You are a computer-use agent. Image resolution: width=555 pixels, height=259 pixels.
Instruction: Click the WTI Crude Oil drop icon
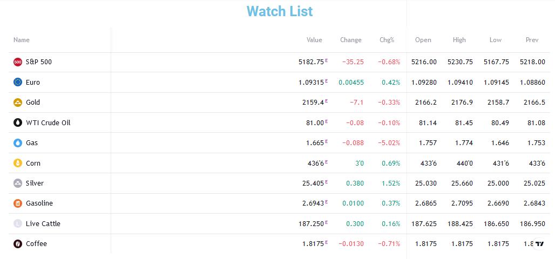(18, 122)
